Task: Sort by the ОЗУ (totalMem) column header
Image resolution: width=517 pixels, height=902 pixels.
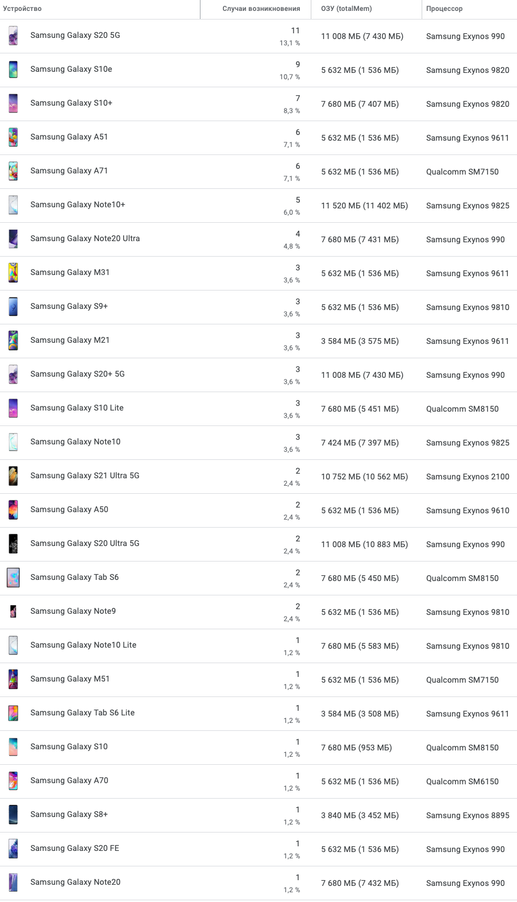Action: [345, 9]
